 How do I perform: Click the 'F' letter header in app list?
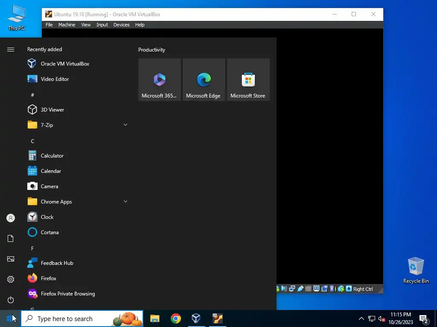point(32,248)
